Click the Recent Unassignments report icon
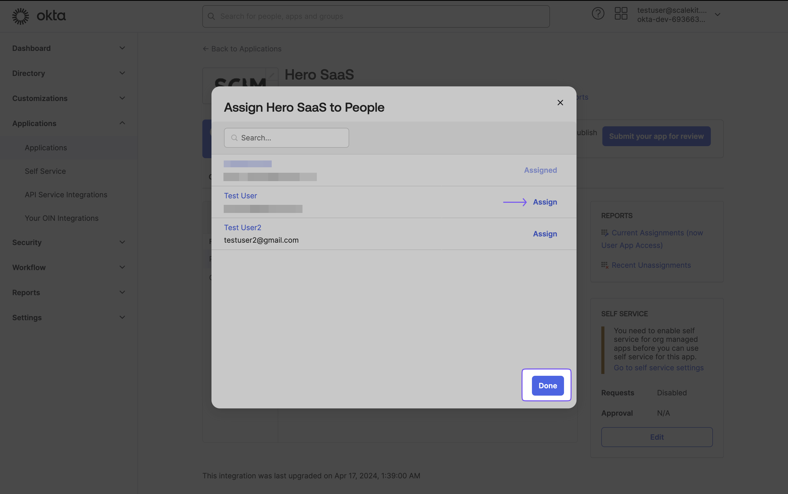 604,265
